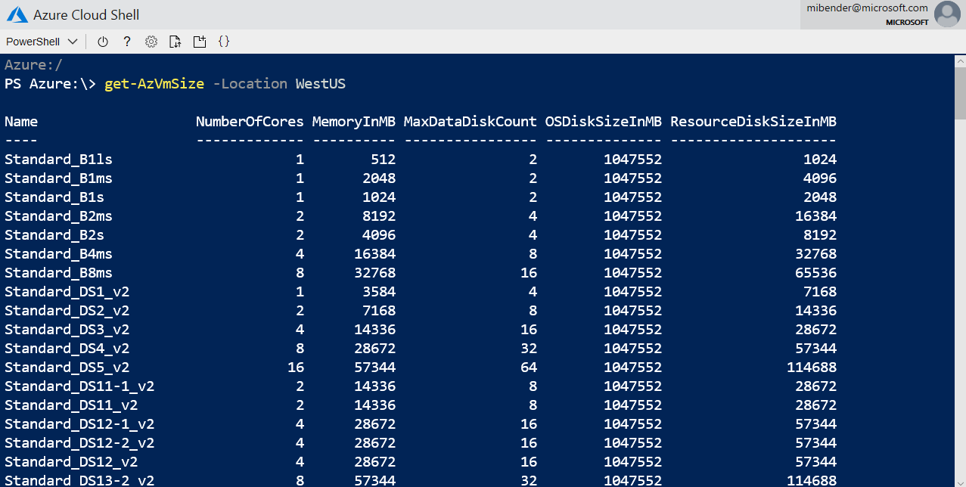The width and height of the screenshot is (966, 487).
Task: Click the user account avatar
Action: (947, 14)
